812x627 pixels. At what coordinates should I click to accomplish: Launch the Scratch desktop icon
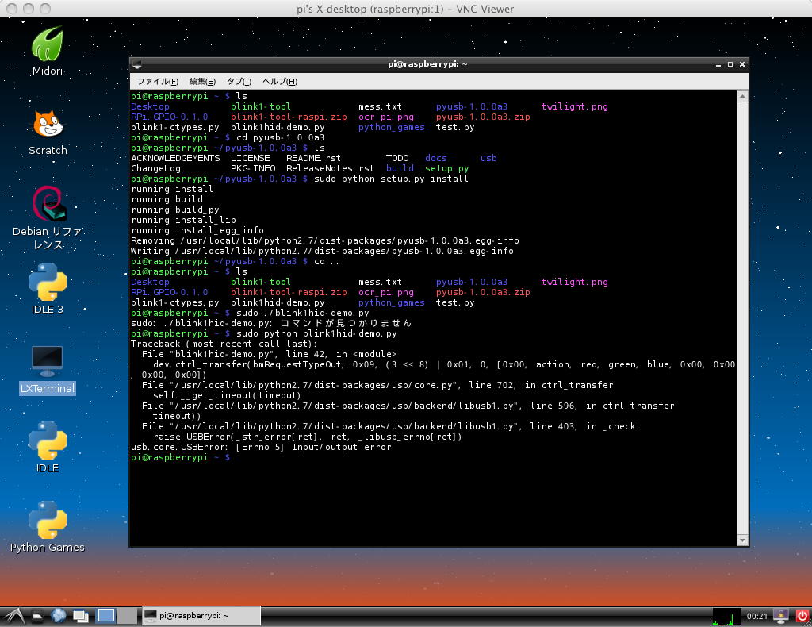pyautogui.click(x=48, y=125)
